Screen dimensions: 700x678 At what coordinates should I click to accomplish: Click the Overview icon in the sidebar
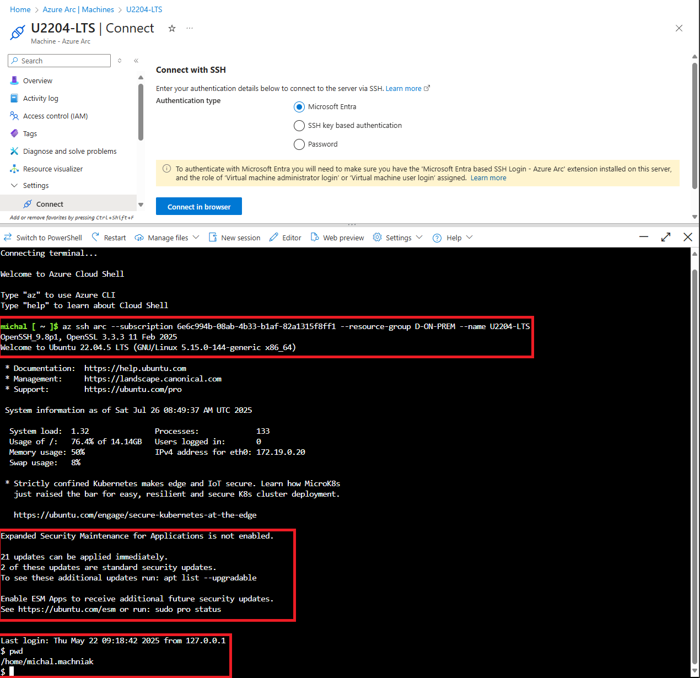[14, 80]
